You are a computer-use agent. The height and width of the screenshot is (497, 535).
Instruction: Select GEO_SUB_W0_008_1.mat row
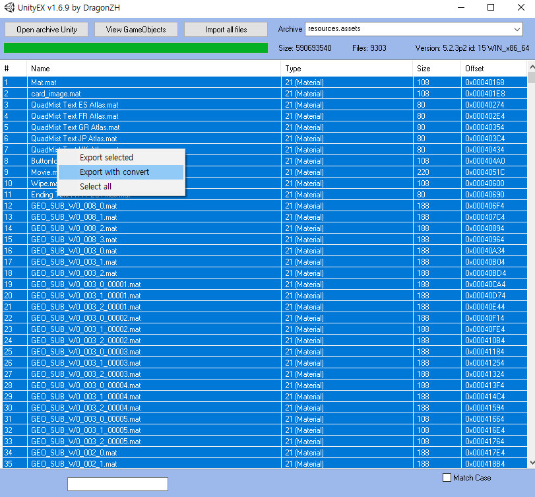[265, 217]
